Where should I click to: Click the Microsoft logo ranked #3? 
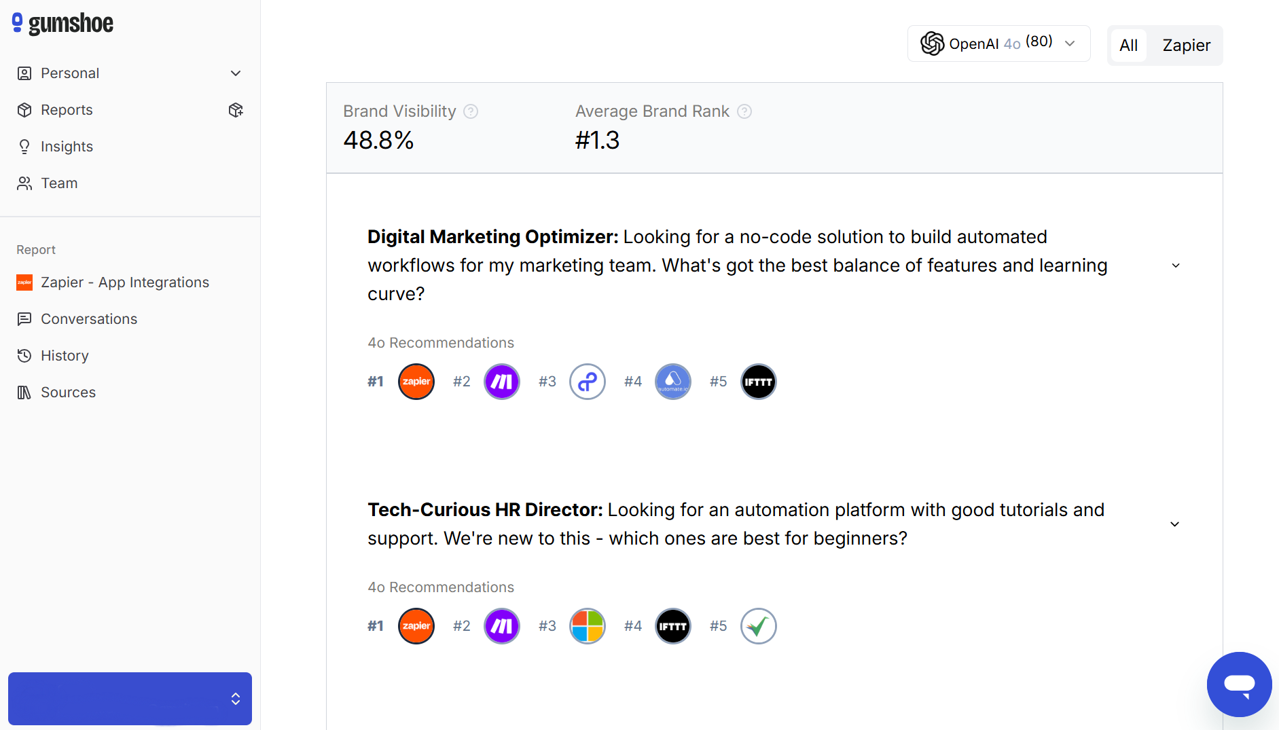point(588,626)
